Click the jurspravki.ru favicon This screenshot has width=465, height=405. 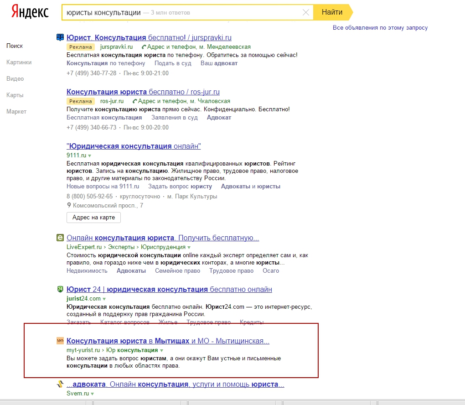tap(60, 37)
